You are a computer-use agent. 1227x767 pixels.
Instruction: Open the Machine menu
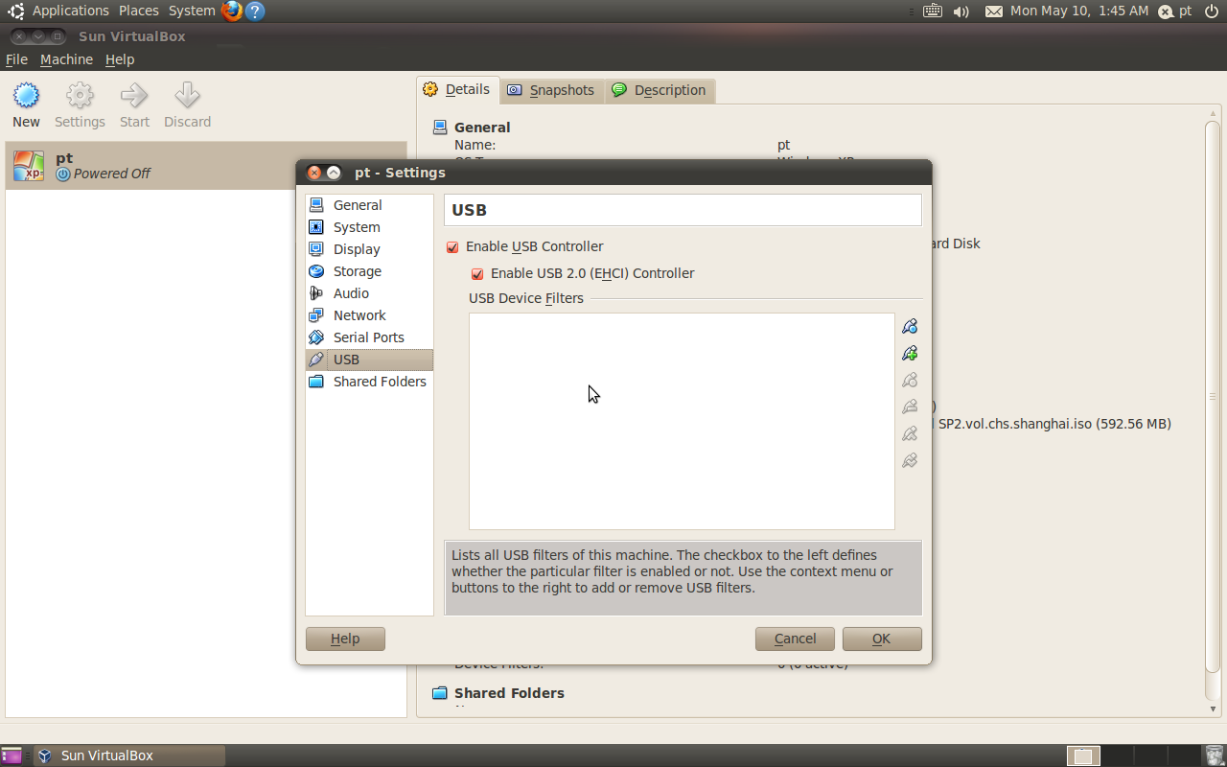pos(66,59)
